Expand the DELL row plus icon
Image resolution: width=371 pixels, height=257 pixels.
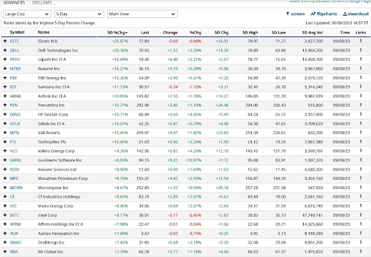point(5,50)
